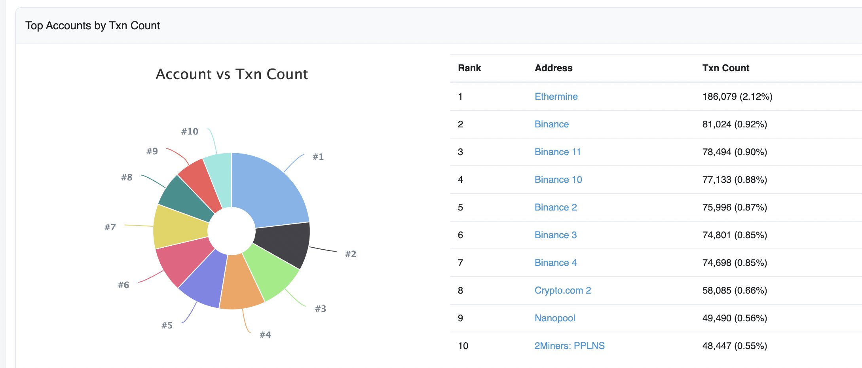The width and height of the screenshot is (862, 368).
Task: Open the Nanopool address link
Action: tap(554, 318)
